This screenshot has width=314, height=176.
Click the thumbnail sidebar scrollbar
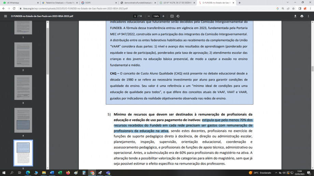(x=48, y=51)
